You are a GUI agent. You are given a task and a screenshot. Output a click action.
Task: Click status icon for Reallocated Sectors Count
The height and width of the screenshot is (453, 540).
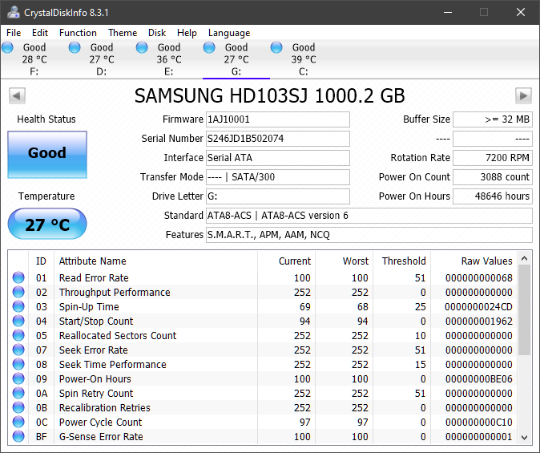(18, 335)
